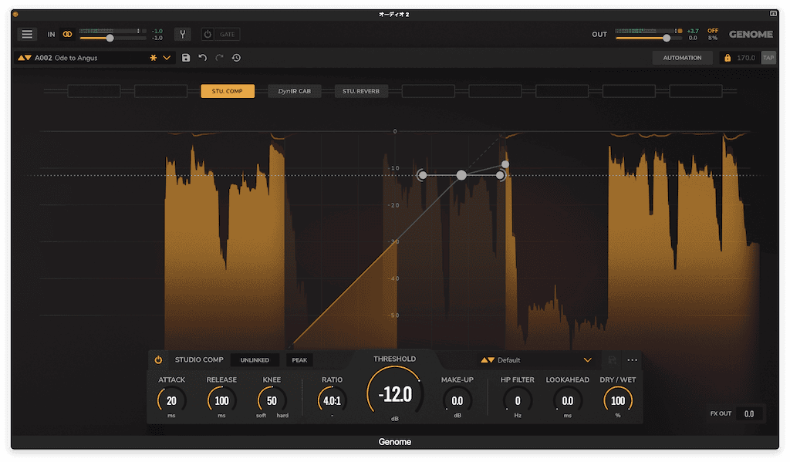Image resolution: width=790 pixels, height=462 pixels.
Task: Expand the preset list chevron
Action: (x=167, y=58)
